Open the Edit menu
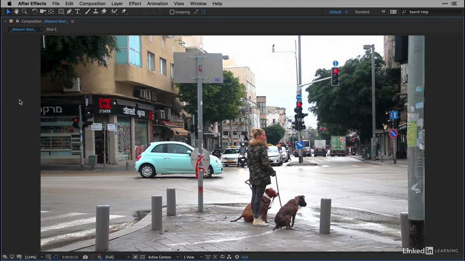This screenshot has height=261, width=465. pyautogui.click(x=69, y=4)
